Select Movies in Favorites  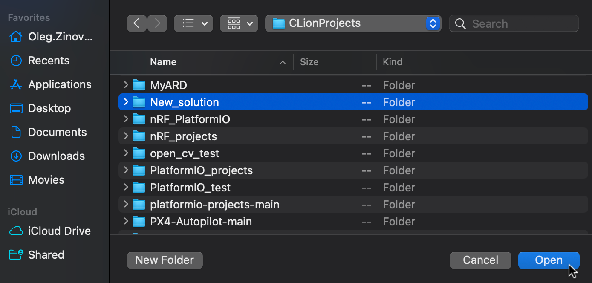[x=46, y=179]
